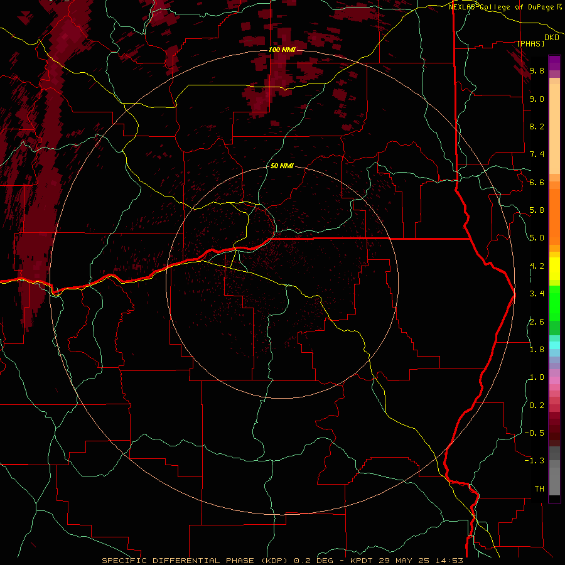
Task: Pick the cyan section of the color bar
Action: [x=554, y=345]
